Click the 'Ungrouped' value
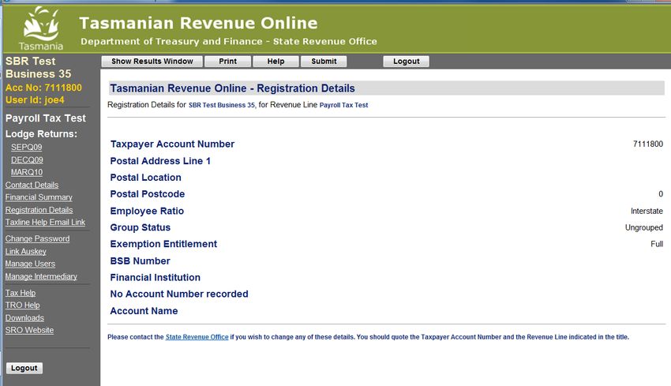Image resolution: width=671 pixels, height=386 pixels. (644, 227)
